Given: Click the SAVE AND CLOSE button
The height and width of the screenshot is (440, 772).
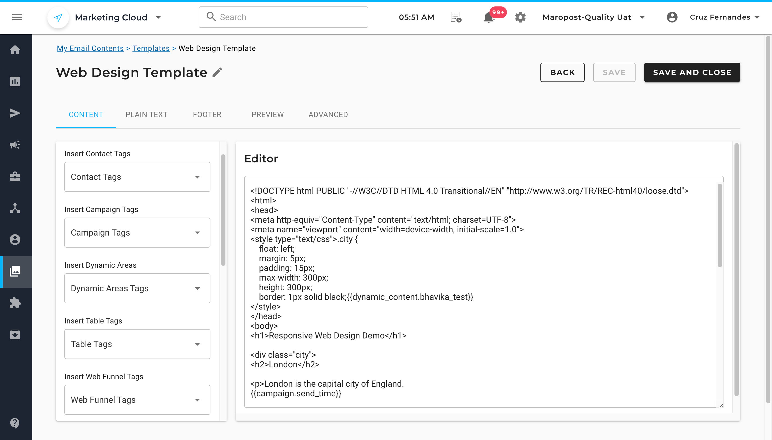Looking at the screenshot, I should [692, 73].
